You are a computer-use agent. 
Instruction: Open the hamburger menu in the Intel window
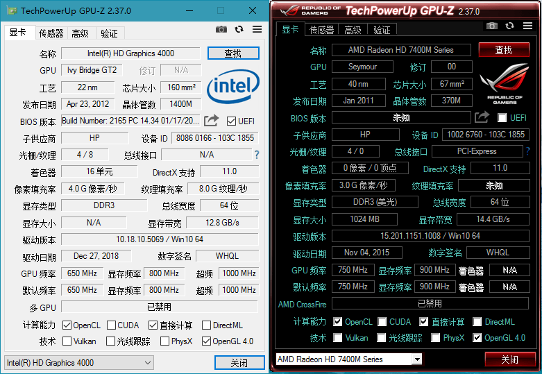click(257, 29)
